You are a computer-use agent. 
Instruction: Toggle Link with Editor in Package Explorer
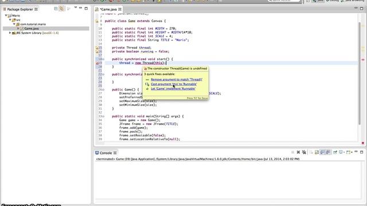point(61,9)
